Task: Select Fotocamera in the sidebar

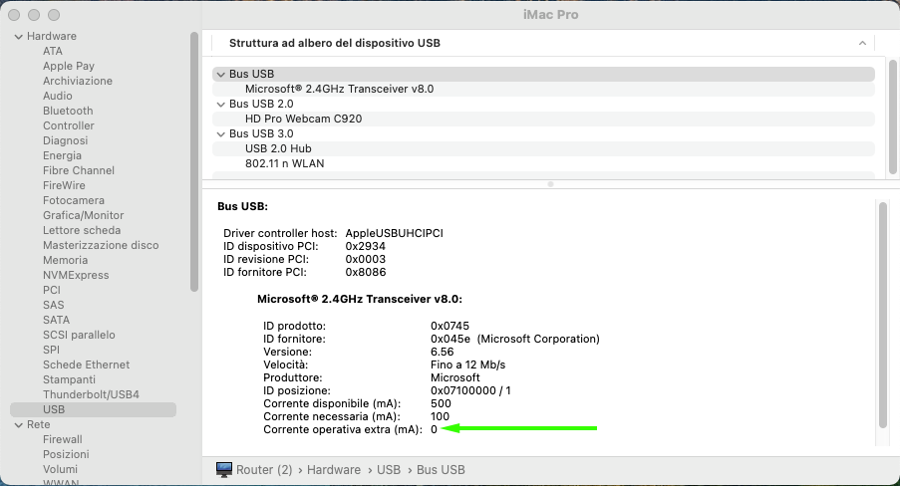Action: click(x=74, y=200)
